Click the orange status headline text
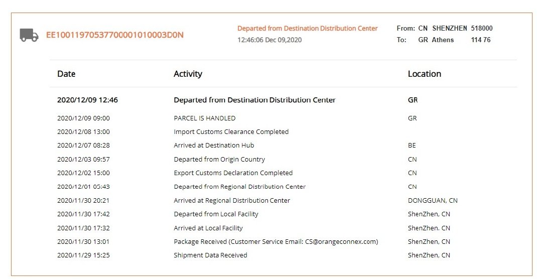 [307, 29]
